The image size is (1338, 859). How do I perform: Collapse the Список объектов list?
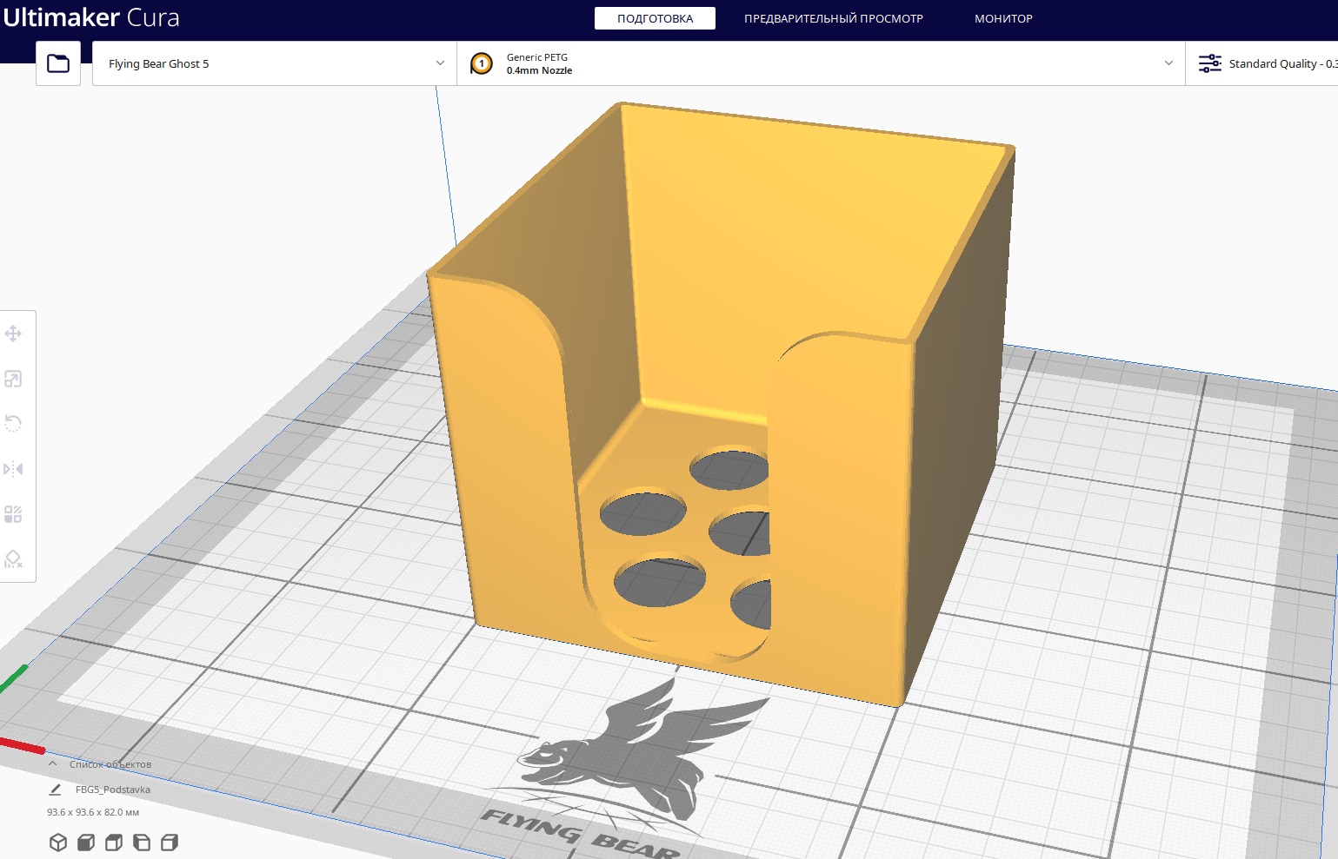tap(53, 764)
